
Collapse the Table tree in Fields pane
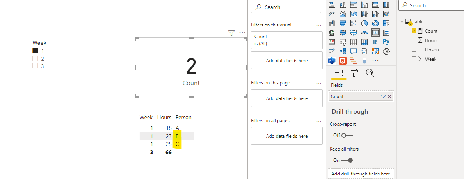[x=402, y=21]
